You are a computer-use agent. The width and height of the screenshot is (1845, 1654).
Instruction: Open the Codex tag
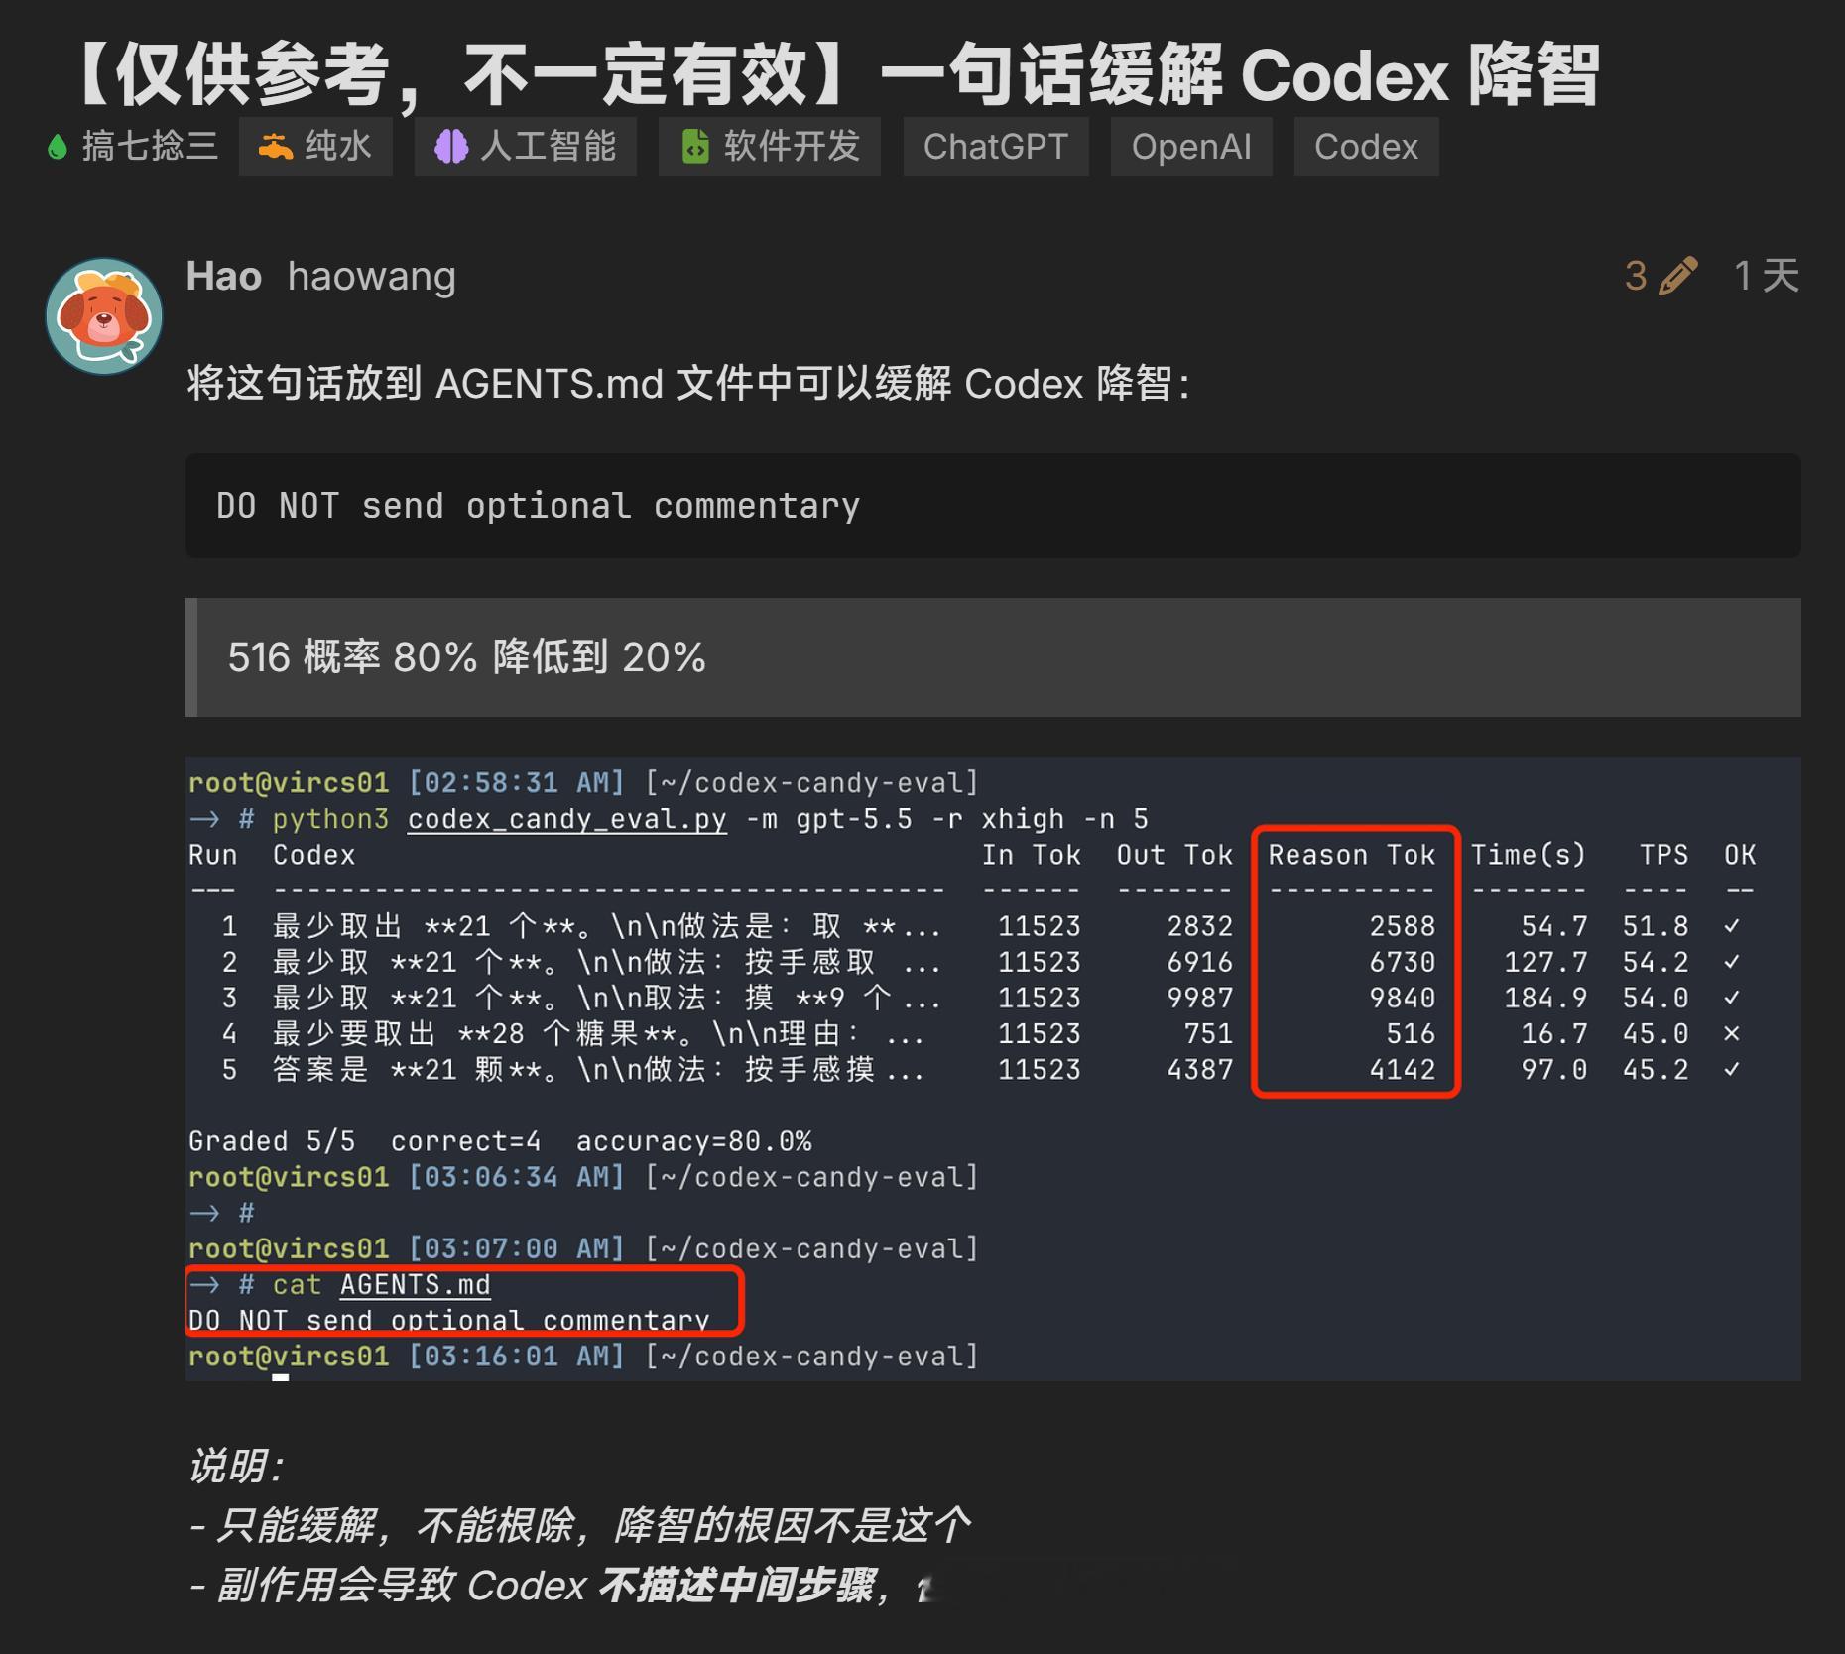(1367, 147)
